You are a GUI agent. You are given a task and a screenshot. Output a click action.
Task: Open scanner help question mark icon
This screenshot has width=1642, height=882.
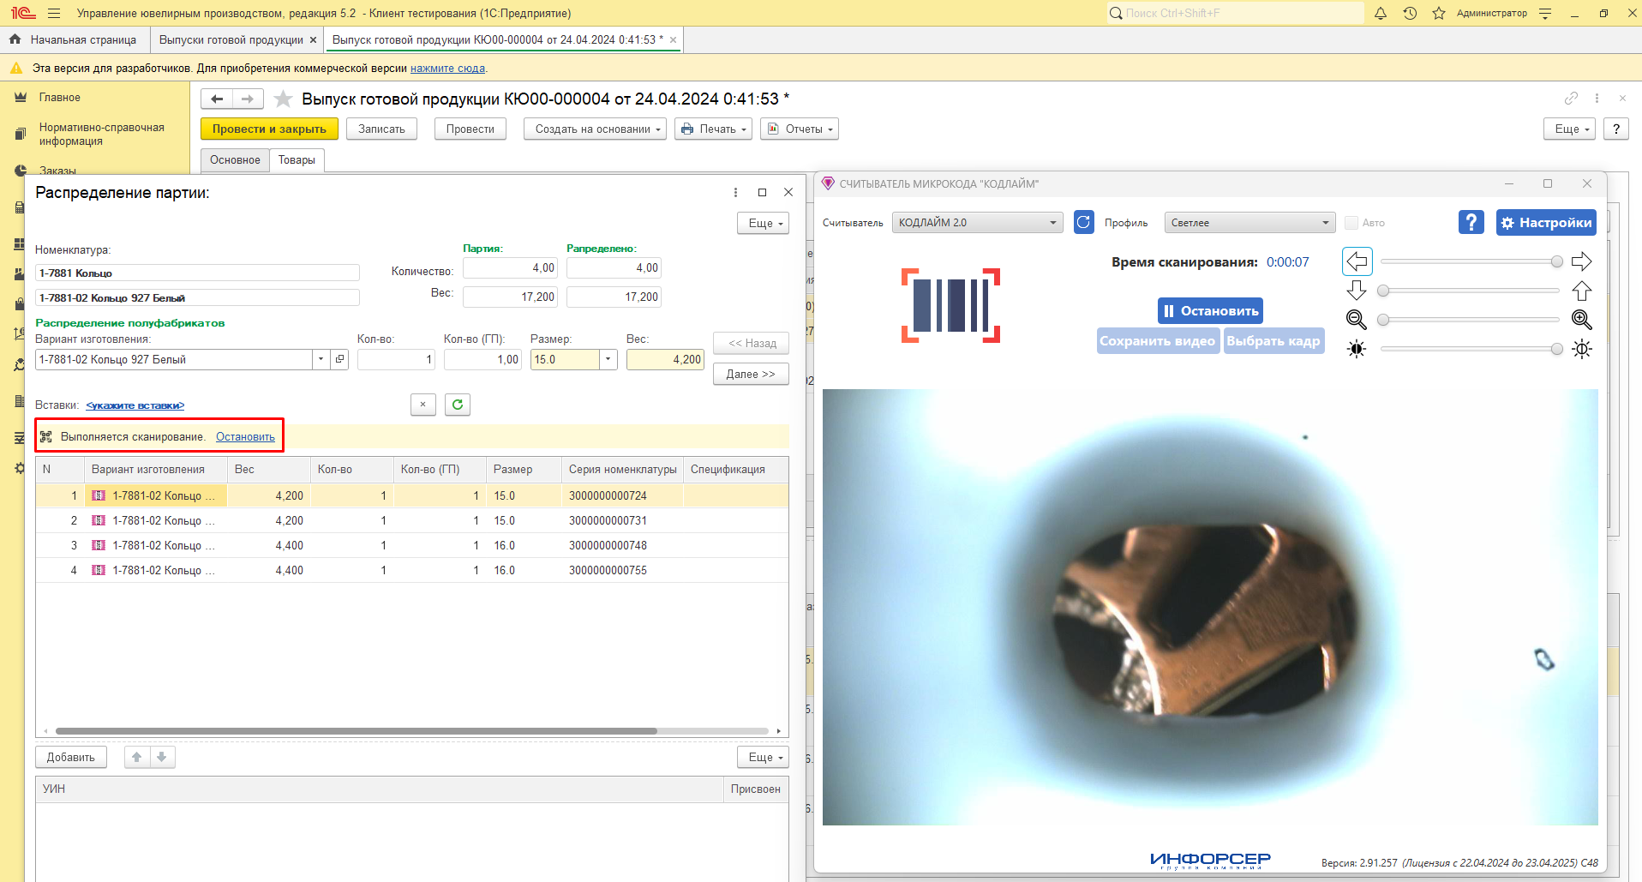tap(1471, 222)
